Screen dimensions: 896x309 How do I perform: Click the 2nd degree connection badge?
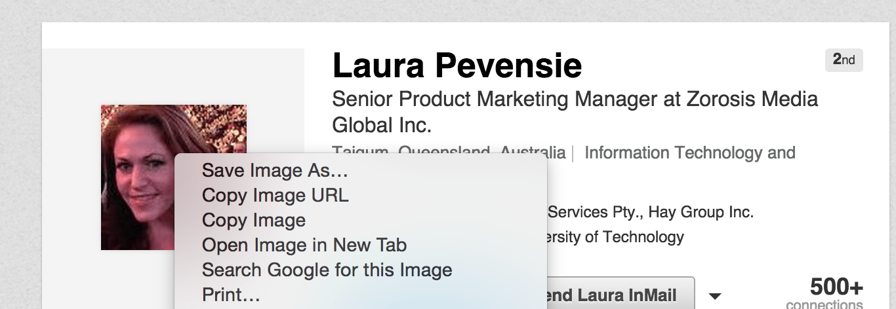(844, 60)
